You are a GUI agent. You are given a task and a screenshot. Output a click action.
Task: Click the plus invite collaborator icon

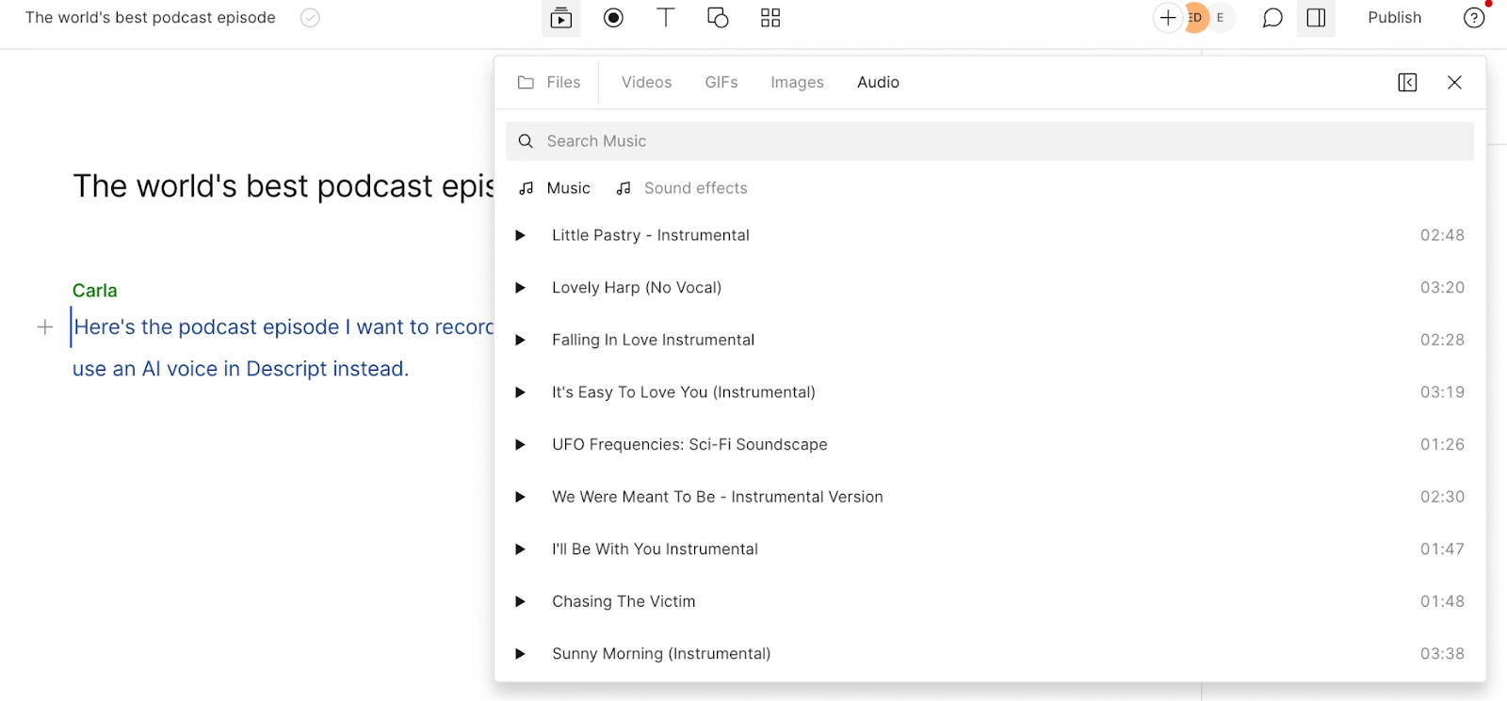(1168, 18)
